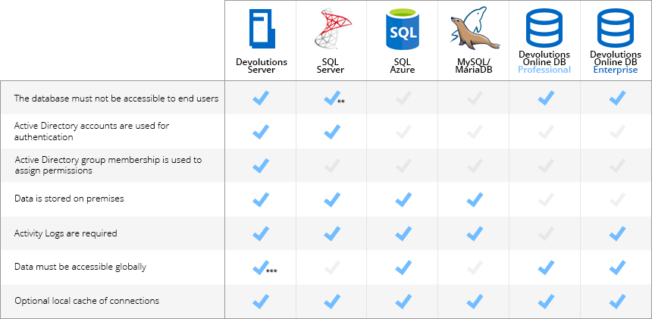Click greyed Professional checkmark in Activity Logs row
This screenshot has width=652, height=319.
click(x=546, y=233)
